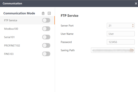Switch on FINS103 toggle
This screenshot has height=92, width=138.
click(46, 54)
